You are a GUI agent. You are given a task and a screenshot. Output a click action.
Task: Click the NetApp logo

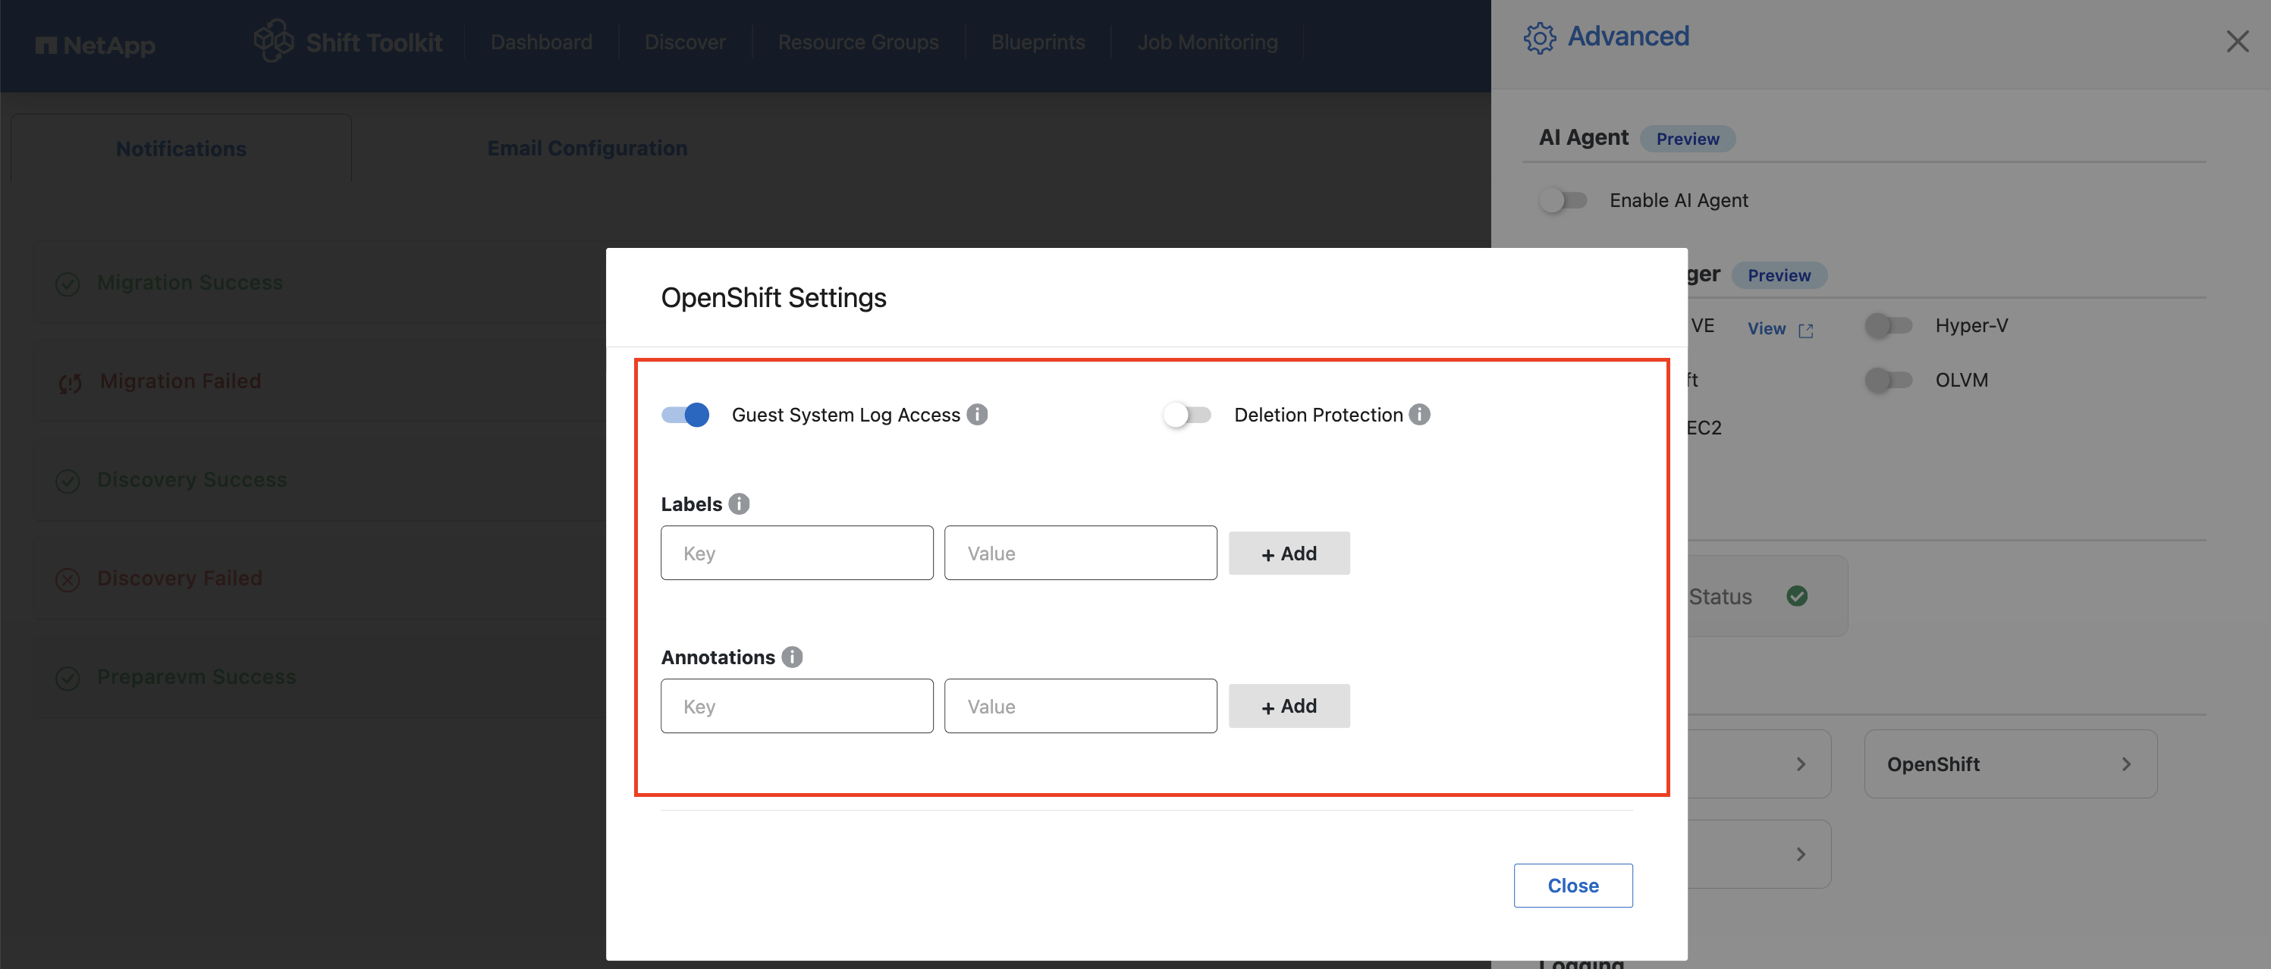pos(96,44)
